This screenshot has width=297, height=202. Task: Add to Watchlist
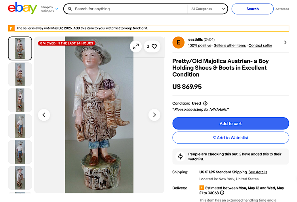[230, 138]
